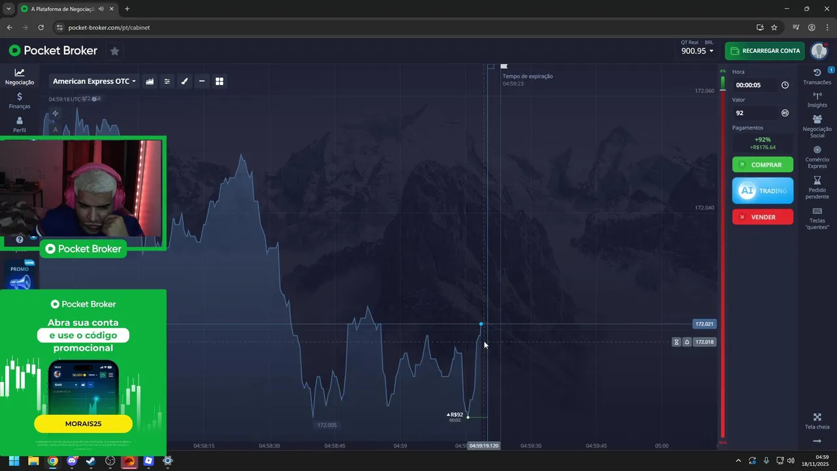
Task: Click the hourglass icon beside the 172.018 label
Action: tap(677, 342)
